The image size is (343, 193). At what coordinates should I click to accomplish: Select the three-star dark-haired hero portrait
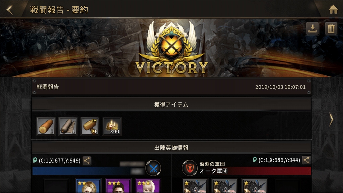118,186
